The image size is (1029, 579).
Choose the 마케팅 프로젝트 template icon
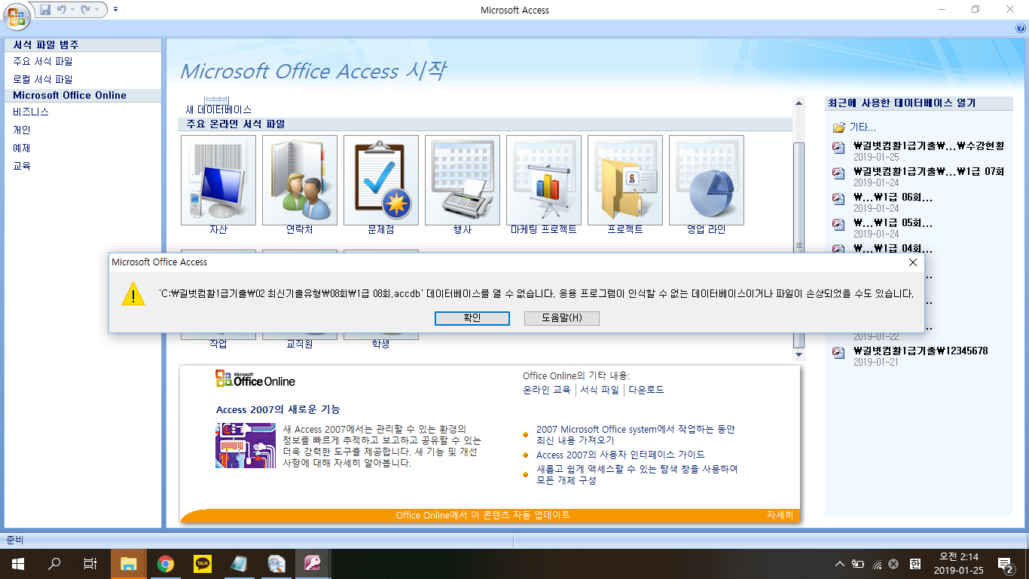coord(543,180)
